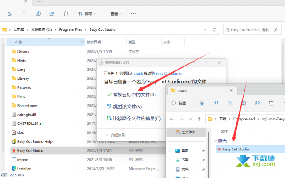Click 本地磁盘 (C:) in the breadcrumb

(41, 29)
